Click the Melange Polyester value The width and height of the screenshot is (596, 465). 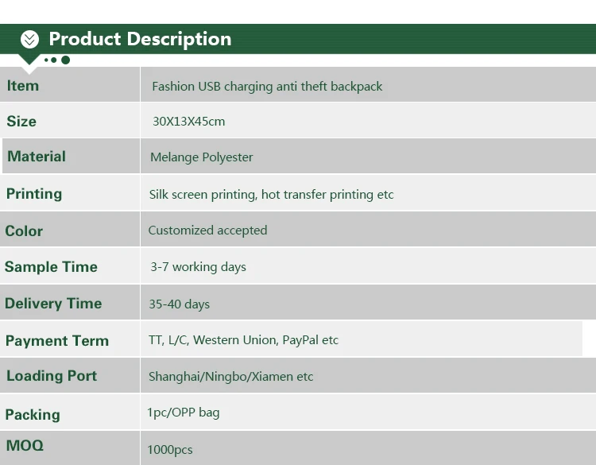coord(201,157)
